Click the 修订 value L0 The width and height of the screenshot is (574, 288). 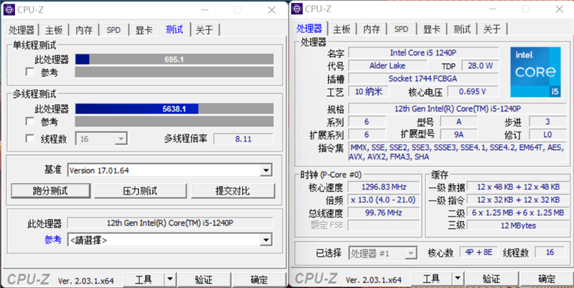547,134
